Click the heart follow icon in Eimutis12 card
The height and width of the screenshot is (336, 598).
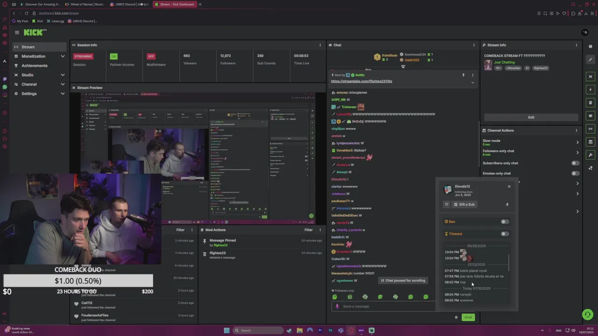pyautogui.click(x=447, y=204)
